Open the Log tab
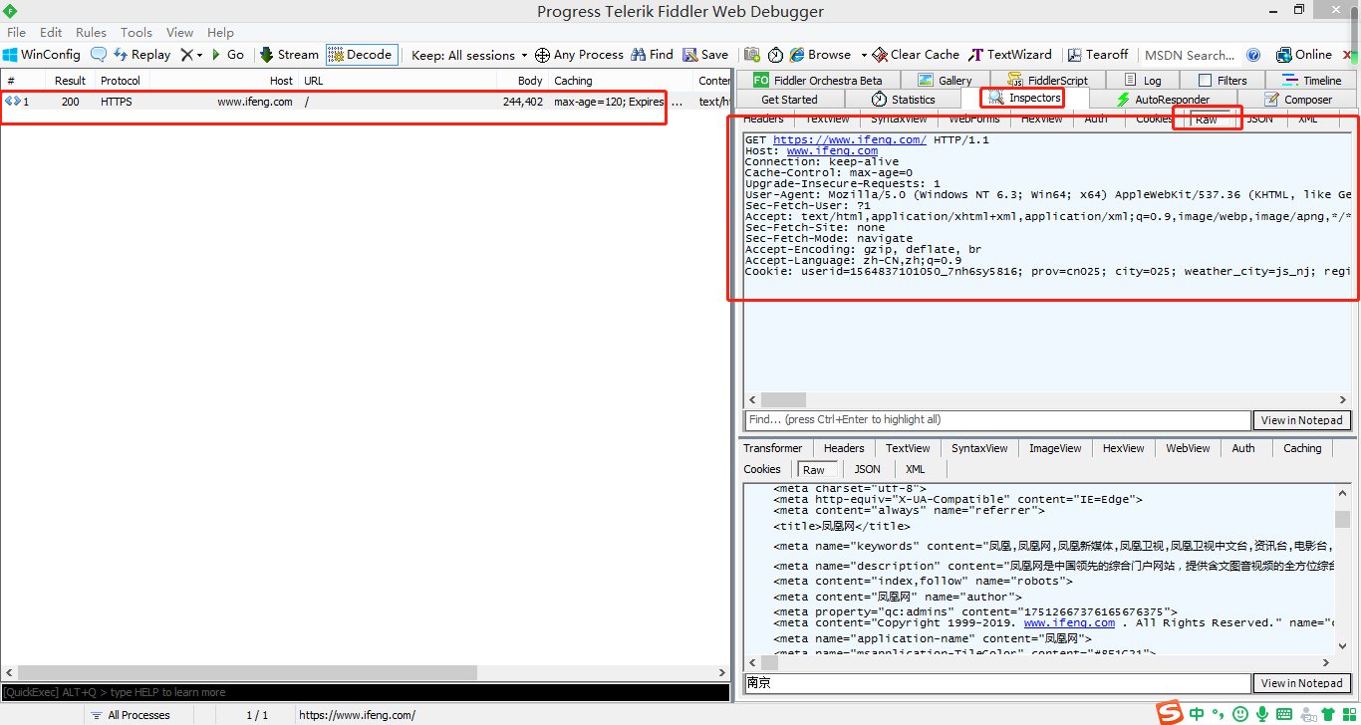The height and width of the screenshot is (725, 1361). 1142,81
